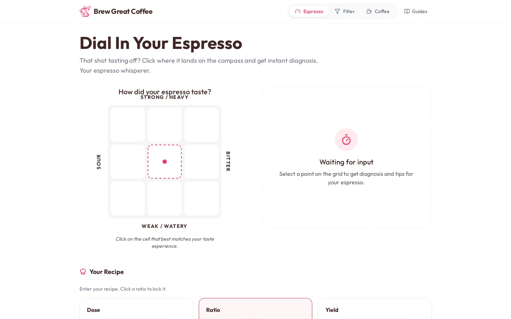Select the strong and sour corner cell

coord(128,125)
